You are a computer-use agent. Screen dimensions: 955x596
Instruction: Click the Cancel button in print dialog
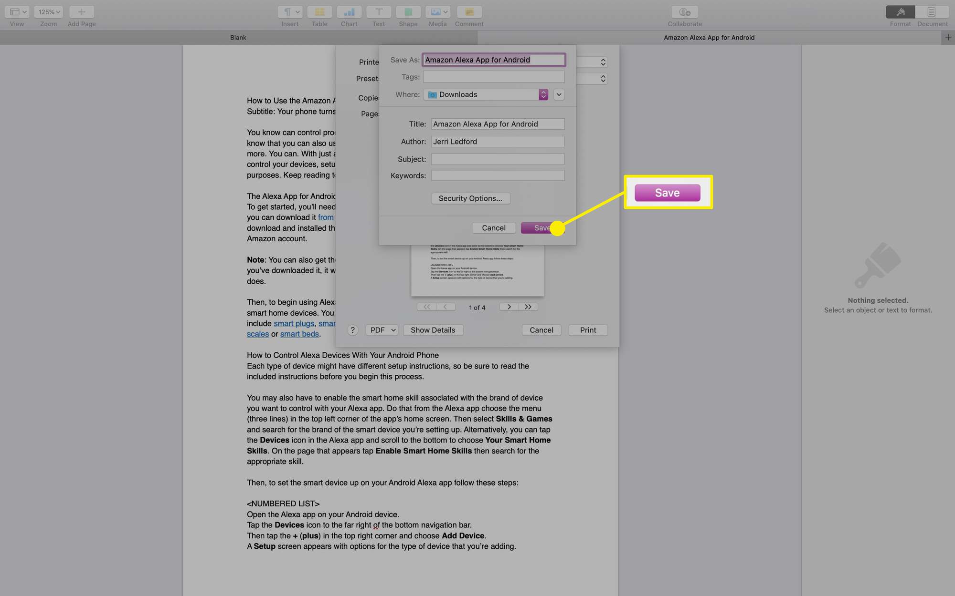pyautogui.click(x=541, y=330)
